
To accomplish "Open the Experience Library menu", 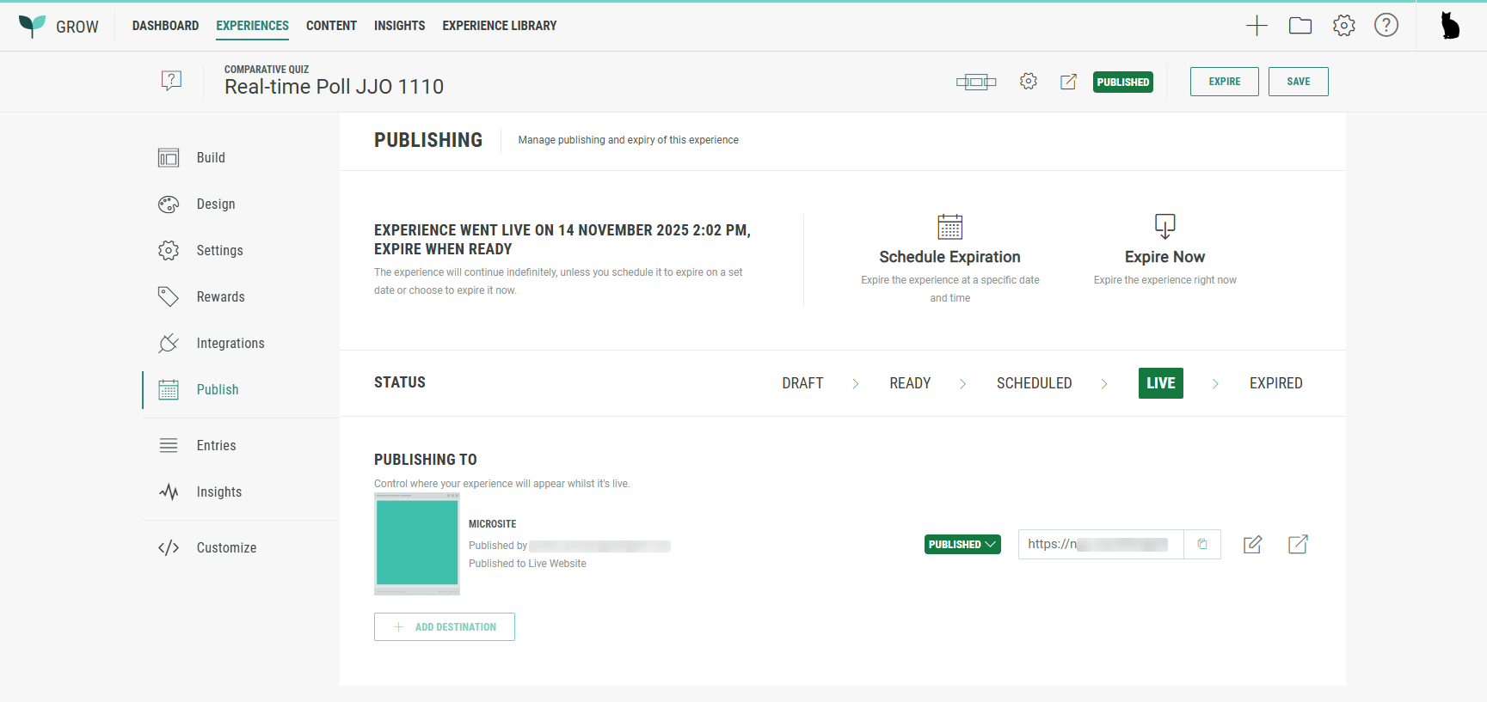I will (499, 26).
